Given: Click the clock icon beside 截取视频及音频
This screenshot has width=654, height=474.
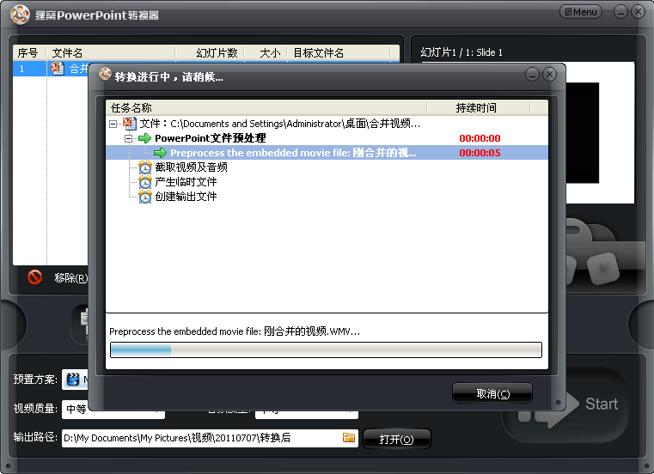Looking at the screenshot, I should [x=144, y=167].
